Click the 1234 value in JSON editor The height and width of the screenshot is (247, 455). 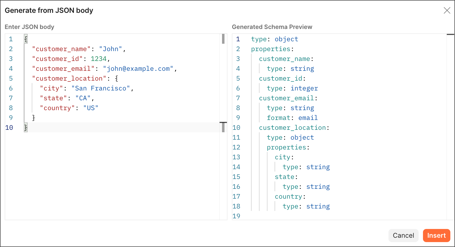(99, 59)
